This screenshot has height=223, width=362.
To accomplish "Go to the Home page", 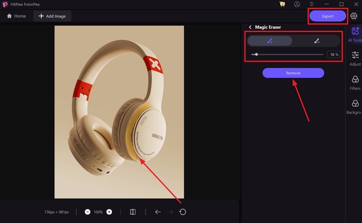I will [x=16, y=16].
